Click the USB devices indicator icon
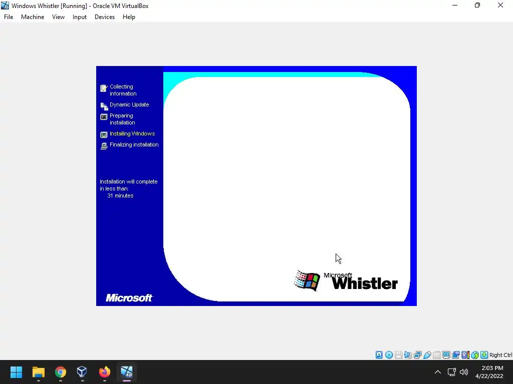This screenshot has width=513, height=384. (x=427, y=355)
